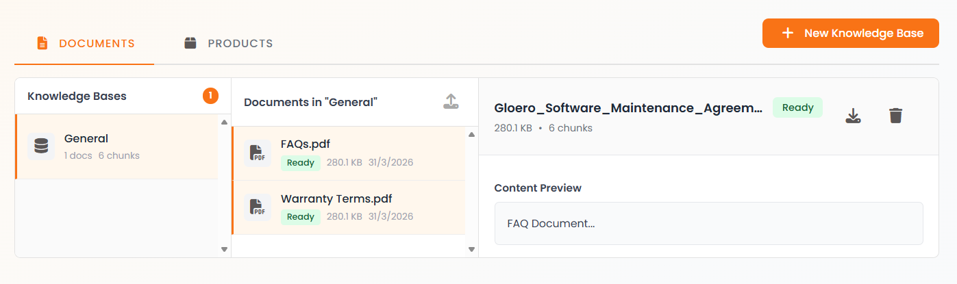
Task: Click the Gloero_Software_Maintenance_Agreem... title
Action: [x=628, y=108]
